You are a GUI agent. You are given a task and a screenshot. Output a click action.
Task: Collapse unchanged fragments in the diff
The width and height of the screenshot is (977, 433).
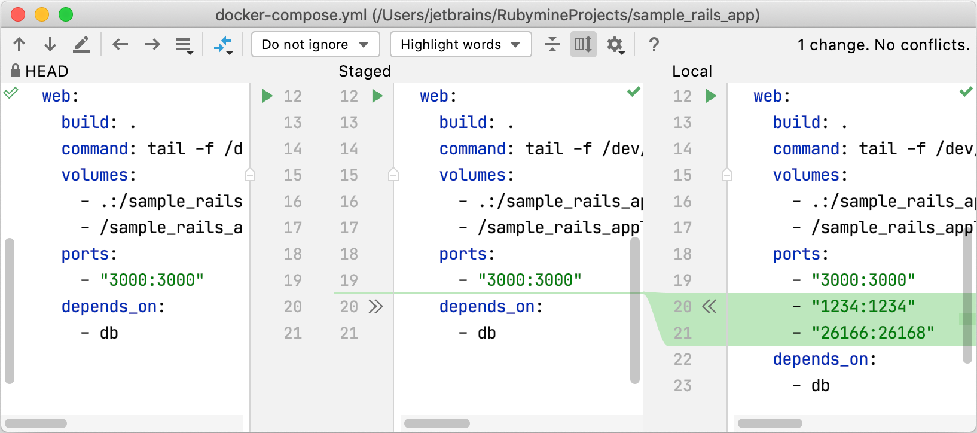(x=552, y=44)
